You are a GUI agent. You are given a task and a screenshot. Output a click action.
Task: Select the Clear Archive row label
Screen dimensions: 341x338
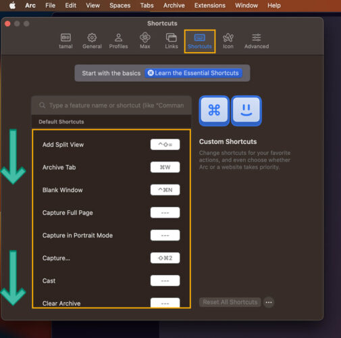coord(61,304)
